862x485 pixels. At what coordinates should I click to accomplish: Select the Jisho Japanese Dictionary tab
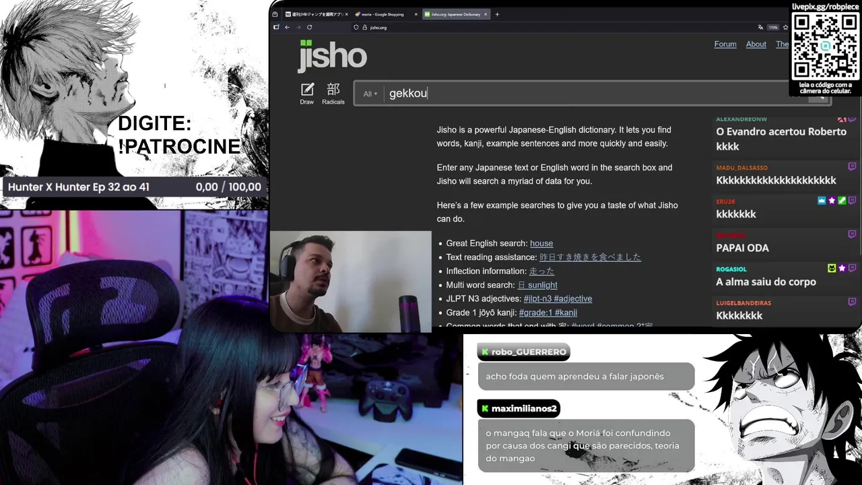pos(457,14)
